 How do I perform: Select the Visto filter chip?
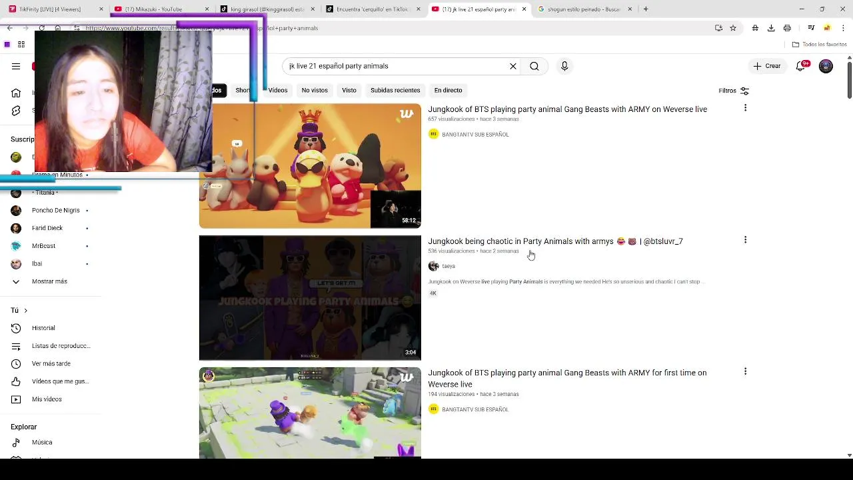coord(349,91)
